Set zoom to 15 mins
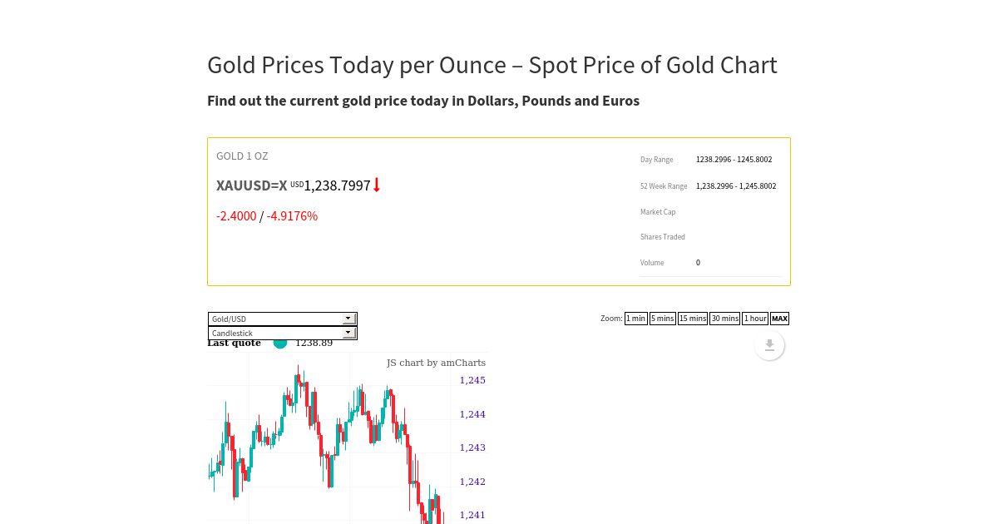998x524 pixels. (693, 319)
